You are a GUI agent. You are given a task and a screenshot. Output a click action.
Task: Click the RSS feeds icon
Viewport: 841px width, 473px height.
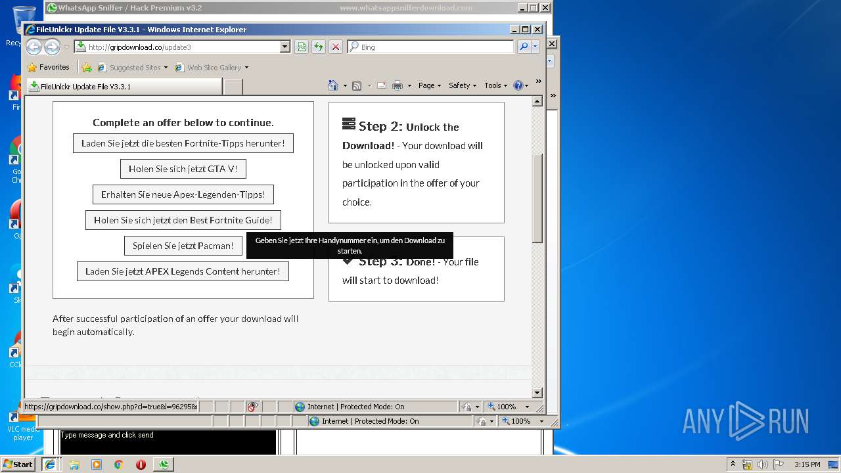[357, 85]
